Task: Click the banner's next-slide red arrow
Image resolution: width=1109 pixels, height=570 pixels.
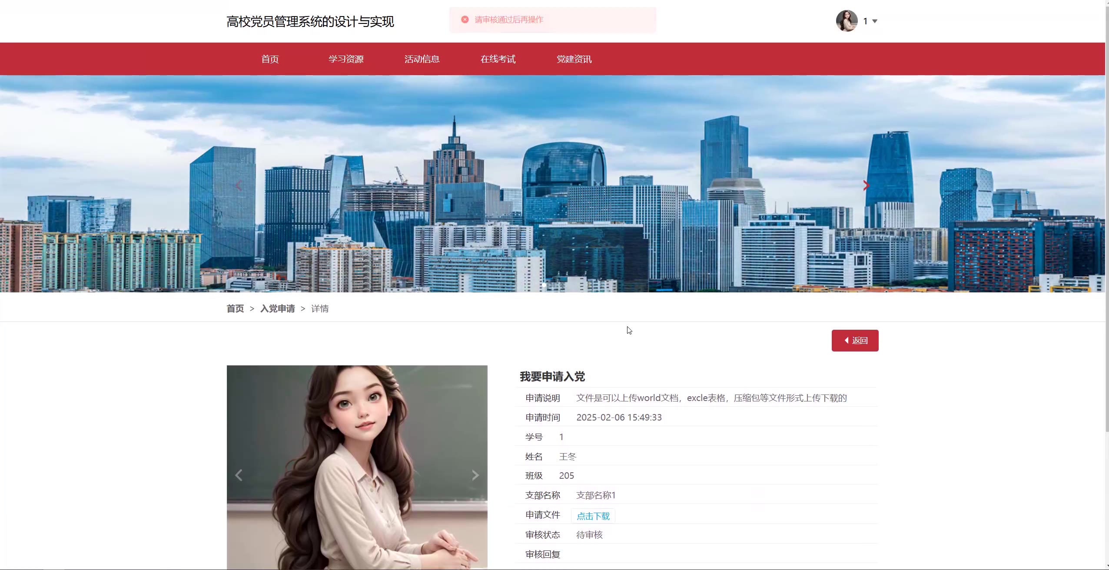Action: click(x=866, y=186)
